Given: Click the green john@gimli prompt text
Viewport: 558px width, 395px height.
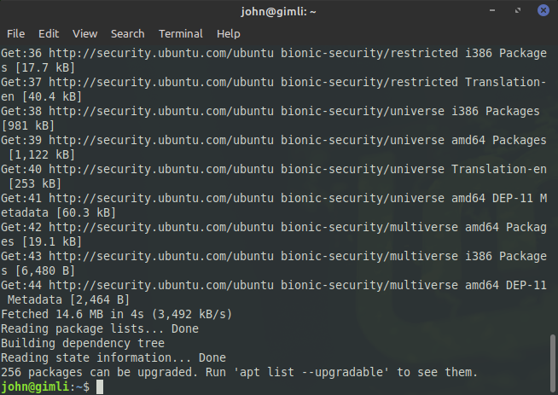Looking at the screenshot, I should (x=34, y=386).
